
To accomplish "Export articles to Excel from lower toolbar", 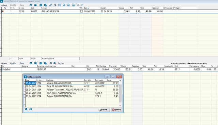I will click(35, 63).
